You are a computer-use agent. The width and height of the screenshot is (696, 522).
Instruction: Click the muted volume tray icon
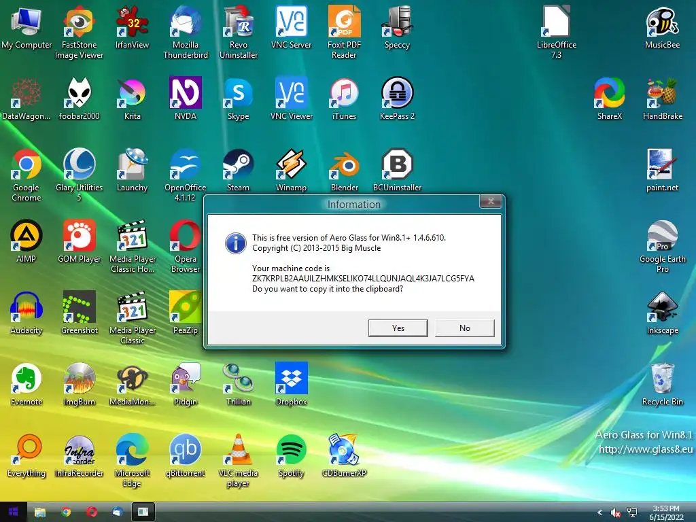615,512
